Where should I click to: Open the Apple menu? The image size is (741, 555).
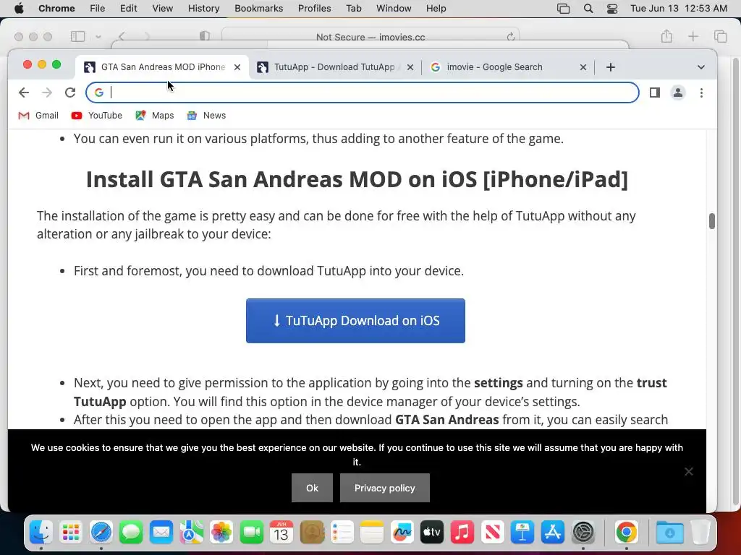pyautogui.click(x=19, y=9)
